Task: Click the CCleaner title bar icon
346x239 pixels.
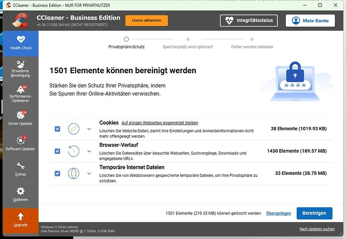Action: point(9,5)
